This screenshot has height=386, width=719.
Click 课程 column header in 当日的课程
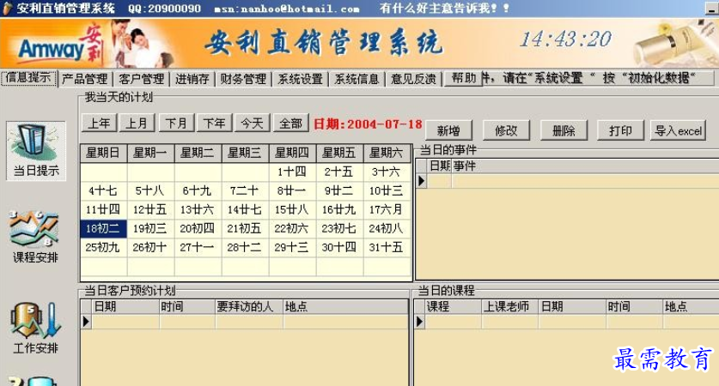pos(454,307)
